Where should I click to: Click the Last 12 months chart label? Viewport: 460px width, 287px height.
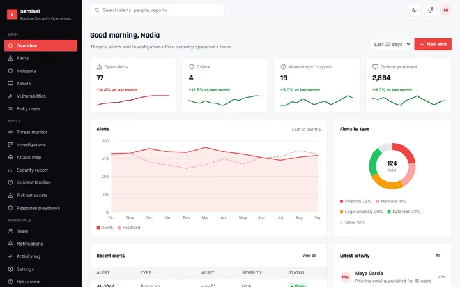click(x=306, y=129)
